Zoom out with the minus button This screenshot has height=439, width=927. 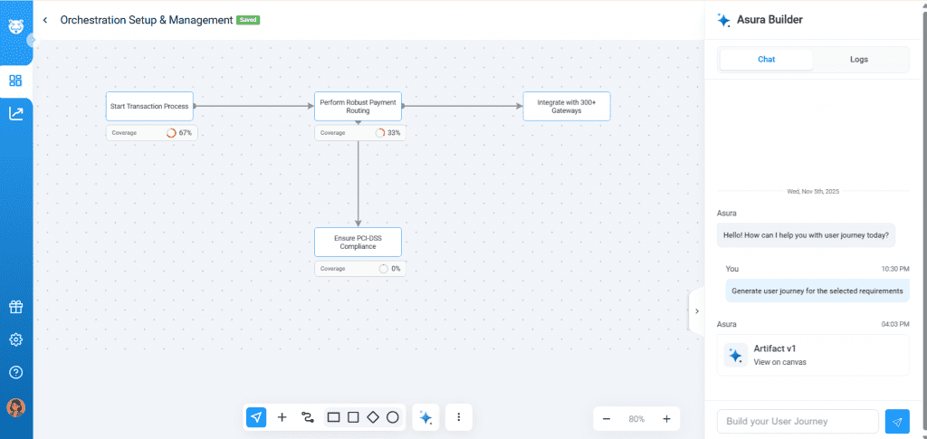click(607, 419)
